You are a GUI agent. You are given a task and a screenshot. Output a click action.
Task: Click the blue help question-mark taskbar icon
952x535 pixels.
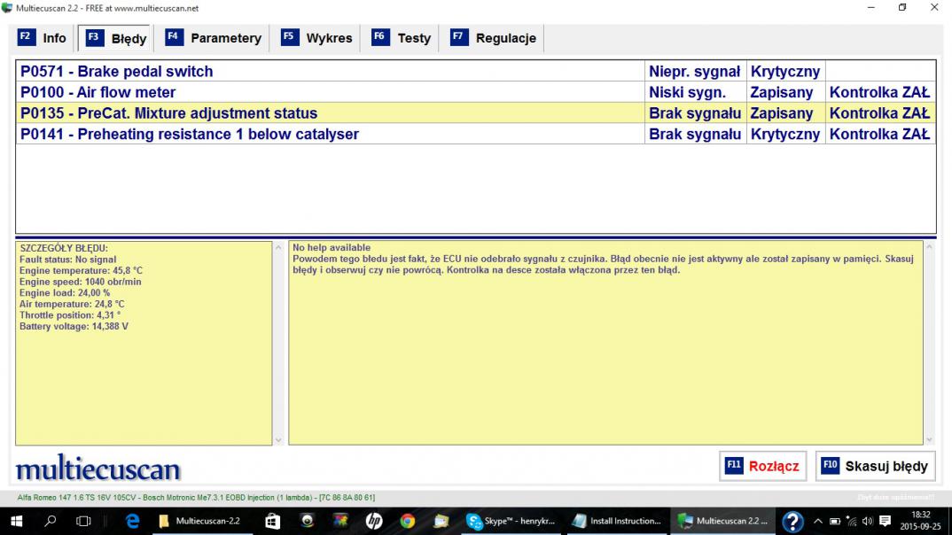click(x=792, y=521)
